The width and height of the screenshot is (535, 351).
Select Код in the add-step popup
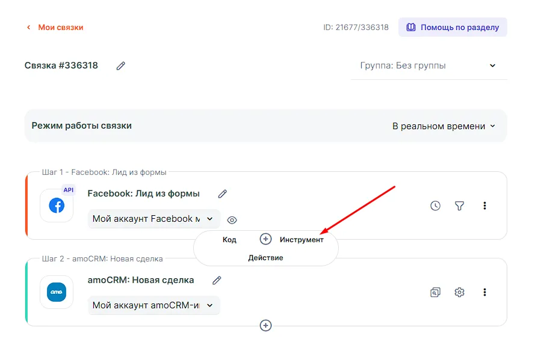[229, 240]
